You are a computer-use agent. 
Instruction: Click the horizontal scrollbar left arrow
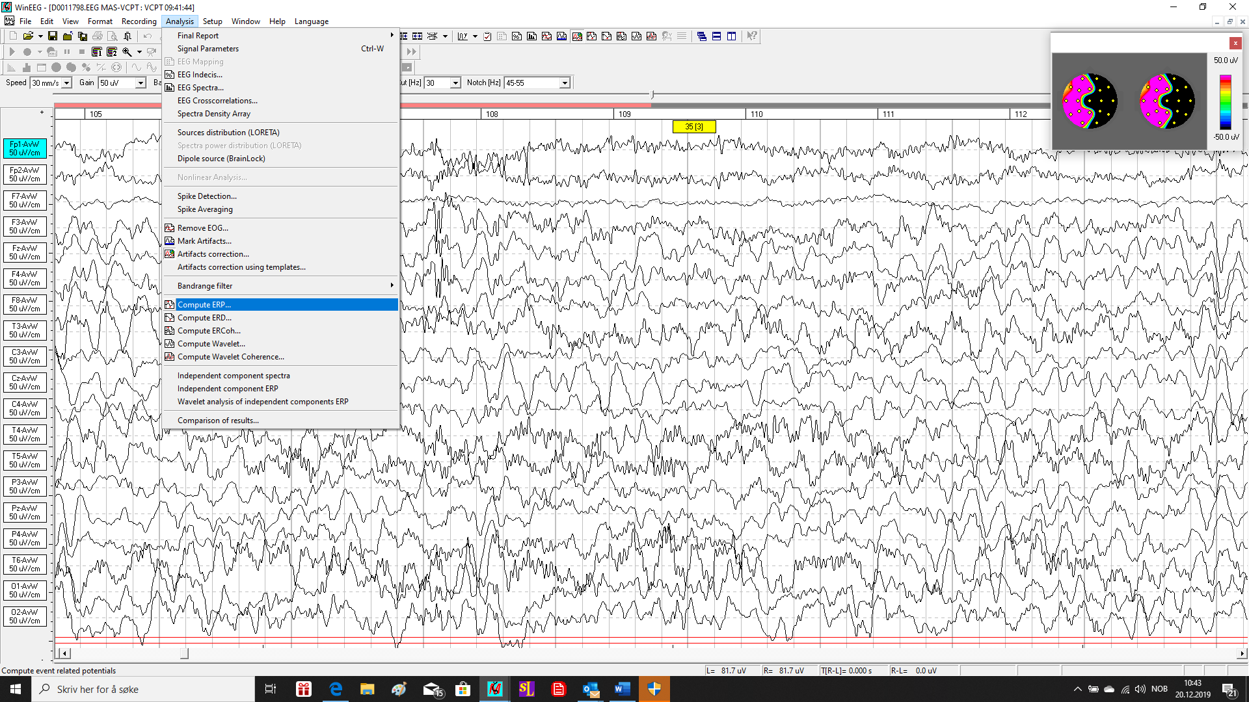click(63, 653)
